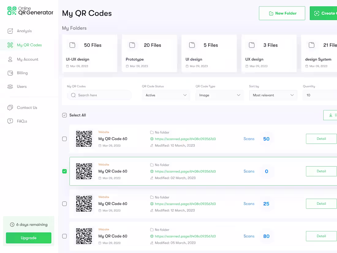
Task: Expand the QR Code Type dropdown showing Image
Action: point(219,95)
